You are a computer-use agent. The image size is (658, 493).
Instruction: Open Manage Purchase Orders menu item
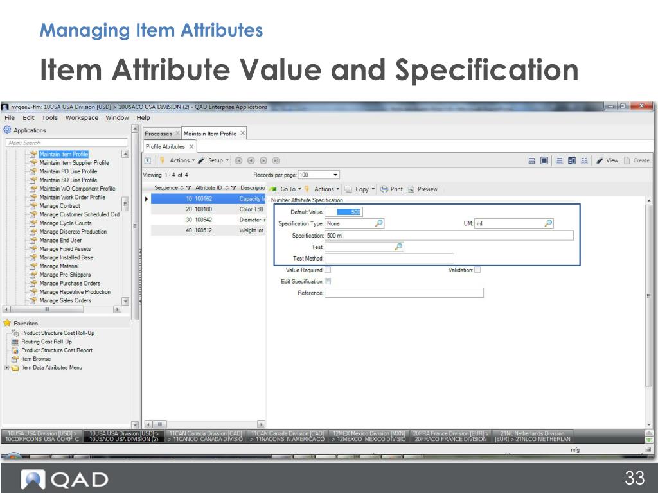coord(69,283)
